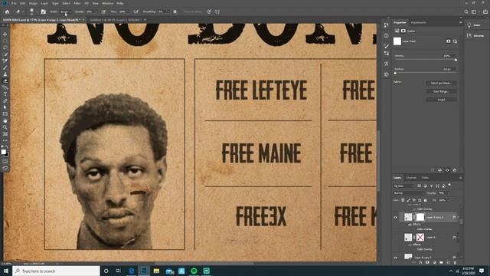Click the apply mask icon in Properties

(x=439, y=170)
